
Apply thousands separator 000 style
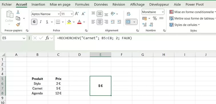161,18
